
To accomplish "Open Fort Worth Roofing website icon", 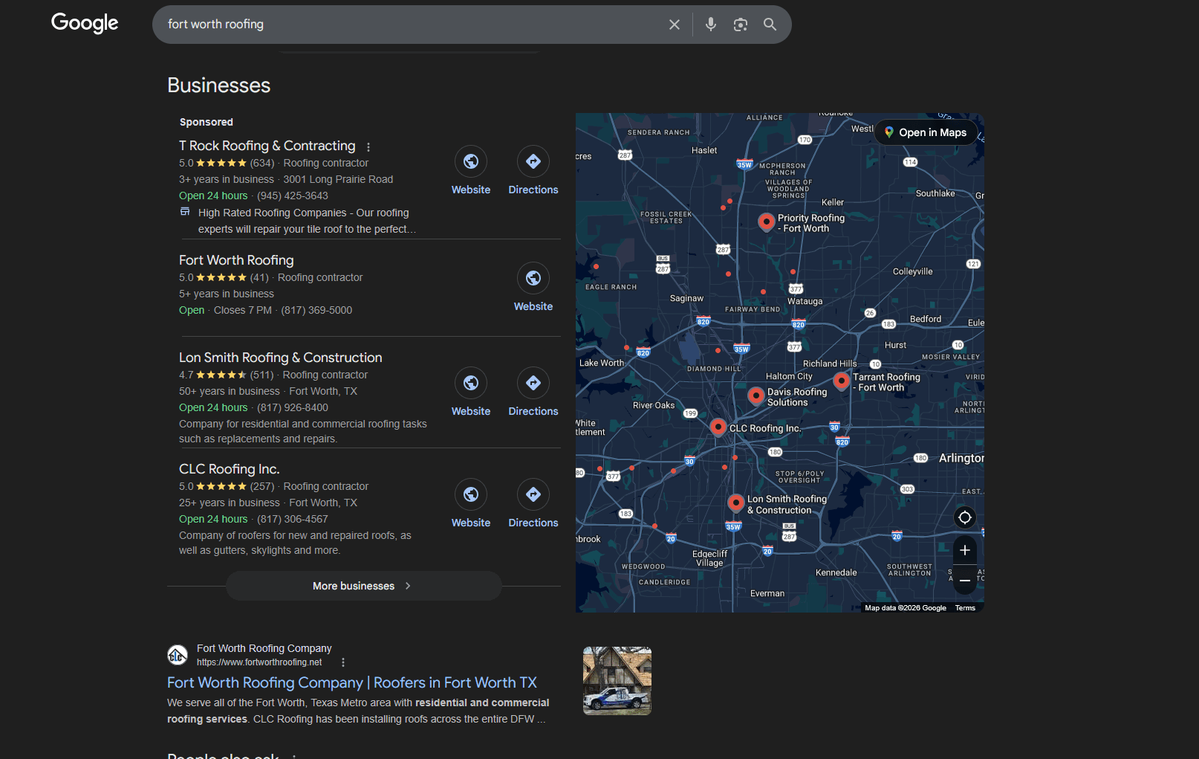I will coord(533,279).
